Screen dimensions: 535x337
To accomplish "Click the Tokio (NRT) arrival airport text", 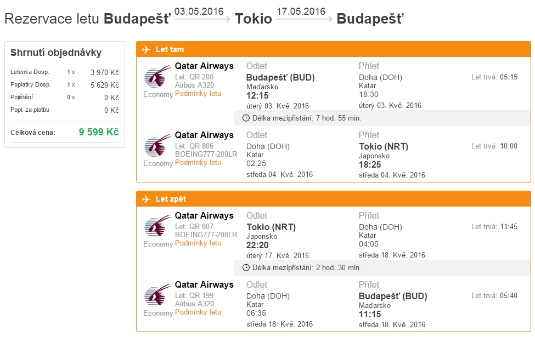I will [x=384, y=146].
